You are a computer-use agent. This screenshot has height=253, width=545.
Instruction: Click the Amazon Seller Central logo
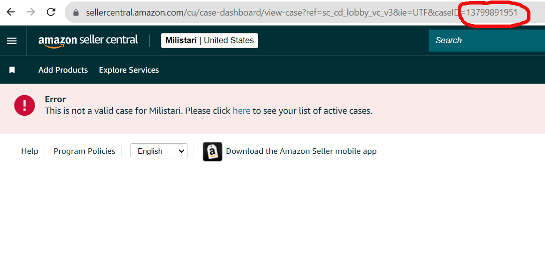[88, 41]
